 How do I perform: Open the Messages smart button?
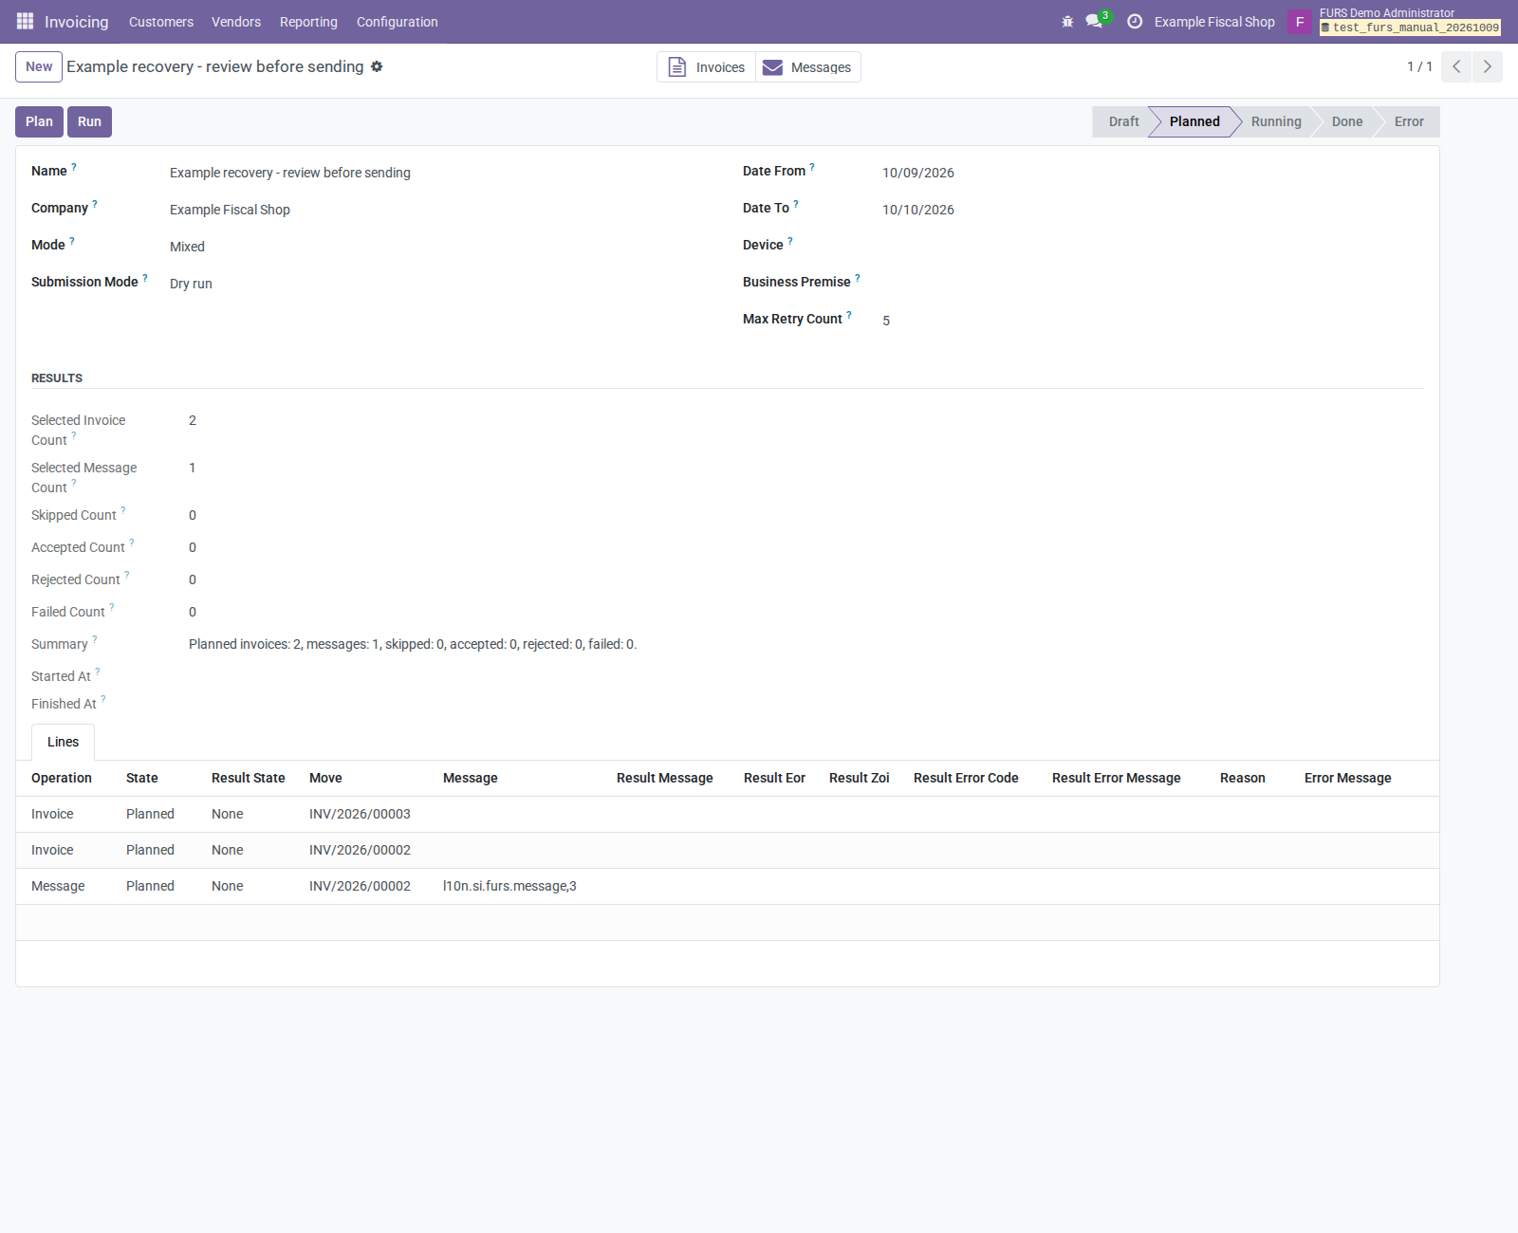(807, 67)
